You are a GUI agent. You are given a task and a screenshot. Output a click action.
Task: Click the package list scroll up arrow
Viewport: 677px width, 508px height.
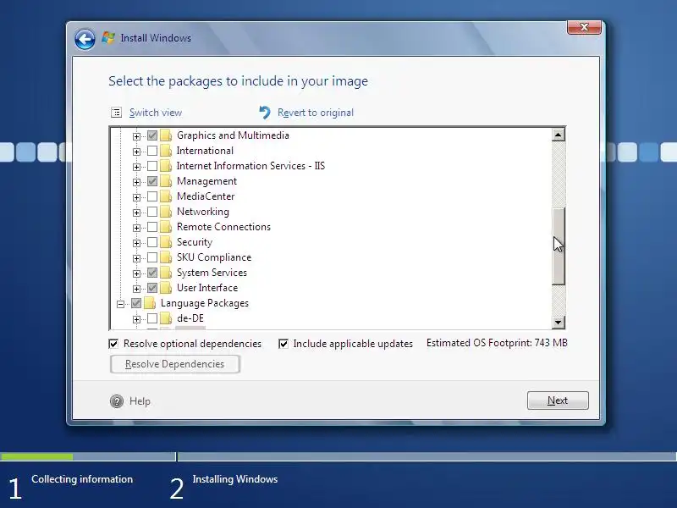click(559, 135)
